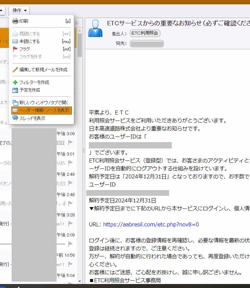The image size is (250, 288).
Task: Toggle flag on the 午後 3:09 message
Action: 71,143
